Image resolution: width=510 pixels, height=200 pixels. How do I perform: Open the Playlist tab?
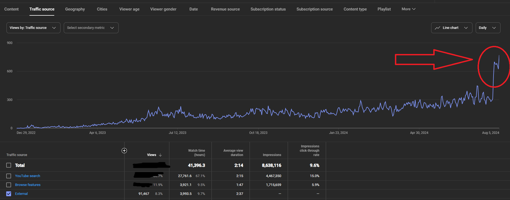point(384,9)
